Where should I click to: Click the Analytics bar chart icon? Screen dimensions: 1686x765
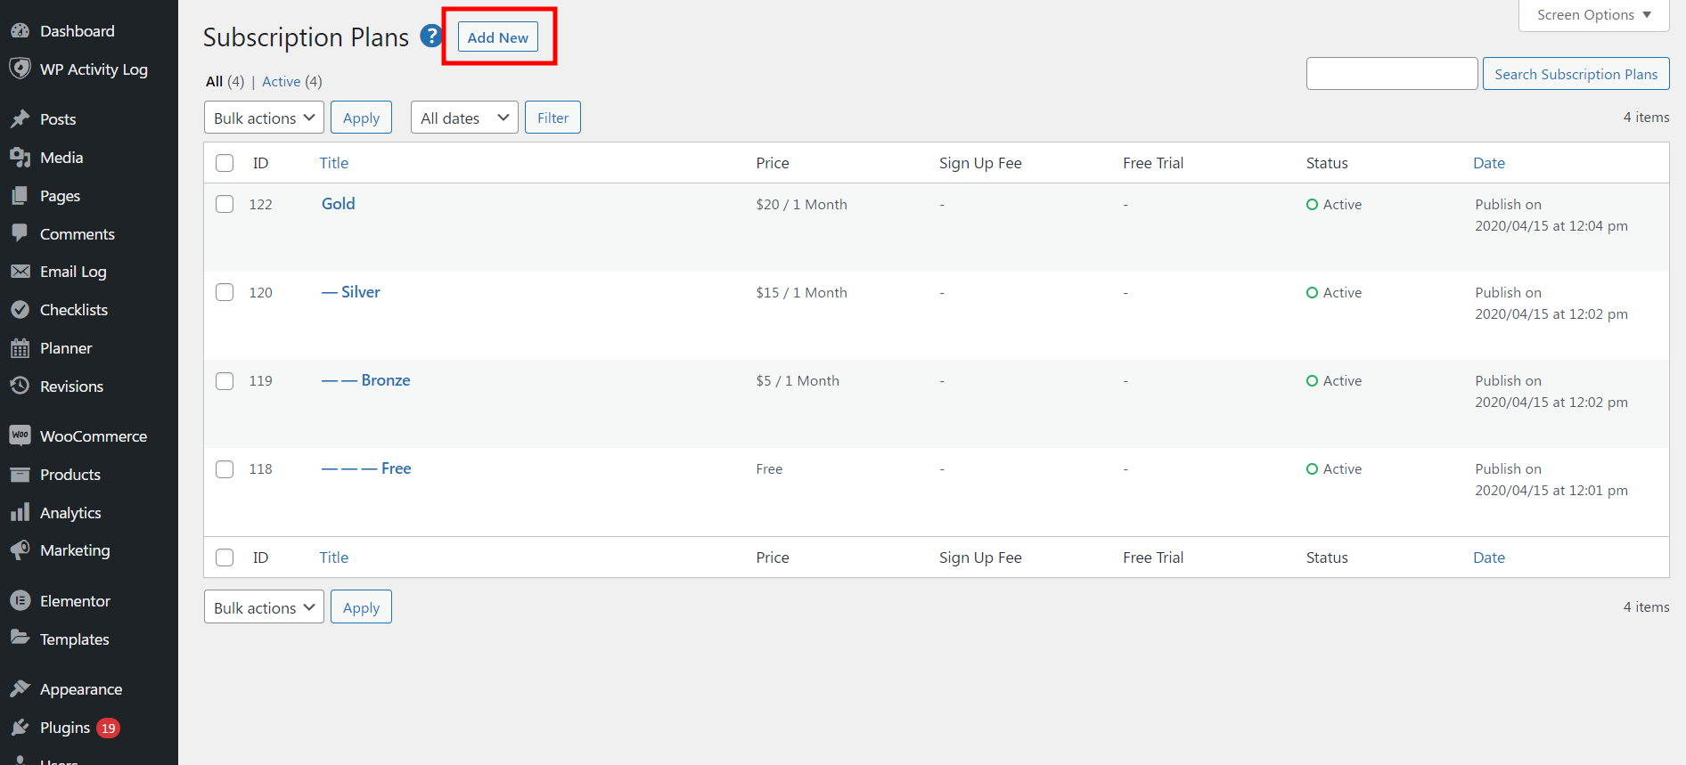20,512
